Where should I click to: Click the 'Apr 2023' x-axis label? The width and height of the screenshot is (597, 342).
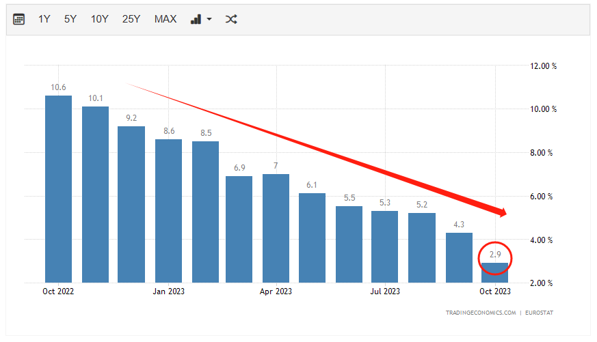point(276,291)
